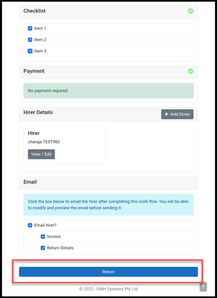Disable the Email hirer checkbox
The width and height of the screenshot is (217, 298).
tap(30, 226)
